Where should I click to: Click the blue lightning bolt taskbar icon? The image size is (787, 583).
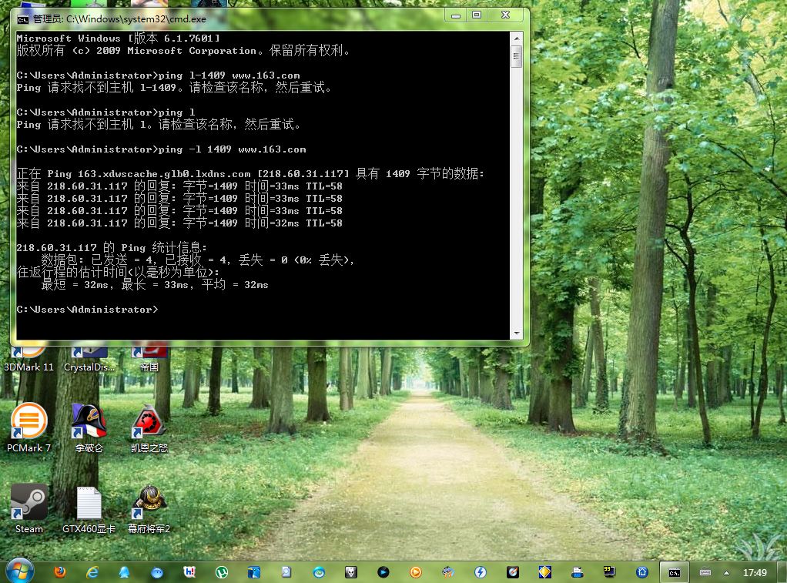(x=481, y=572)
